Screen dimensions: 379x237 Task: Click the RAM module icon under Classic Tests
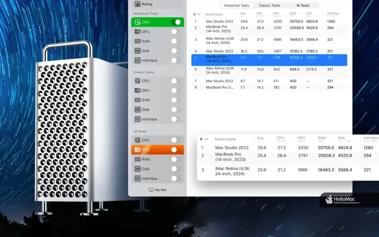coord(137,100)
